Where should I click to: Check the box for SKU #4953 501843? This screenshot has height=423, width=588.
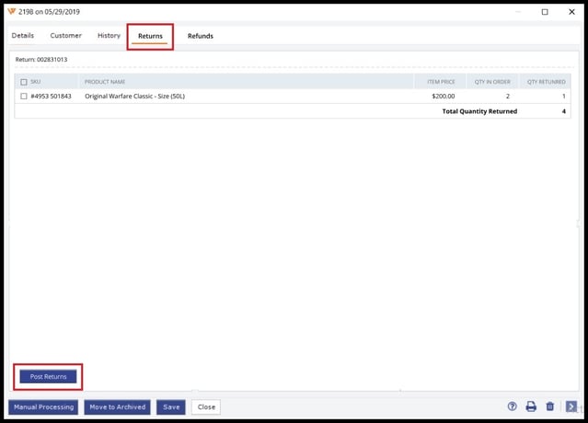coord(23,97)
